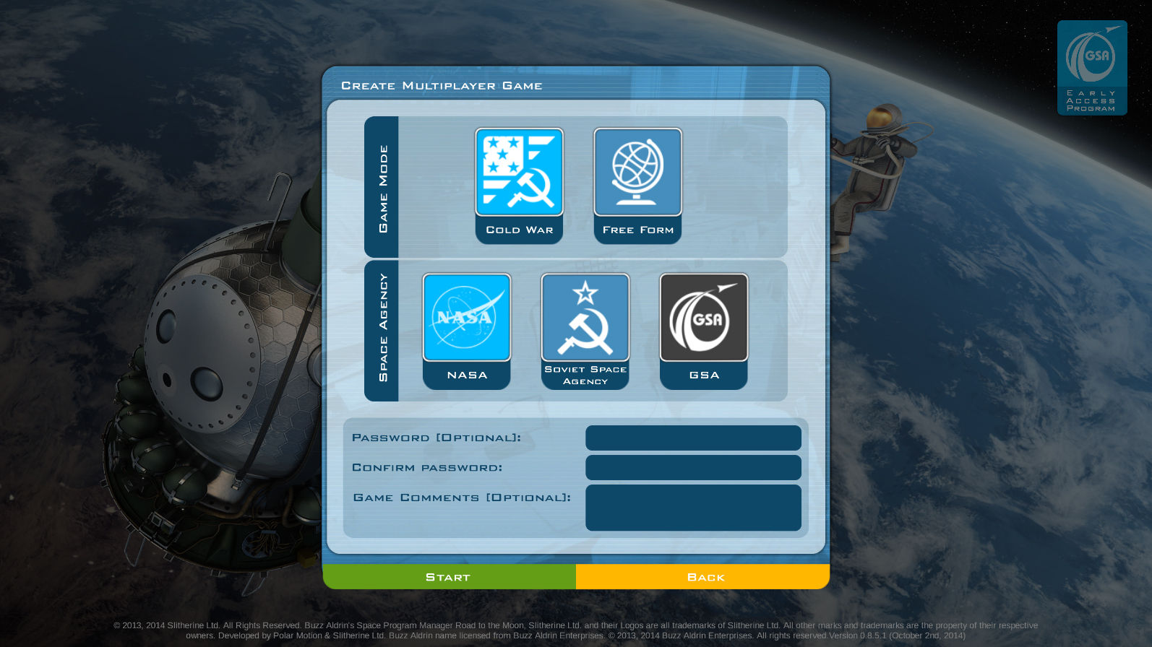Click the NASA label under logo

tap(467, 375)
